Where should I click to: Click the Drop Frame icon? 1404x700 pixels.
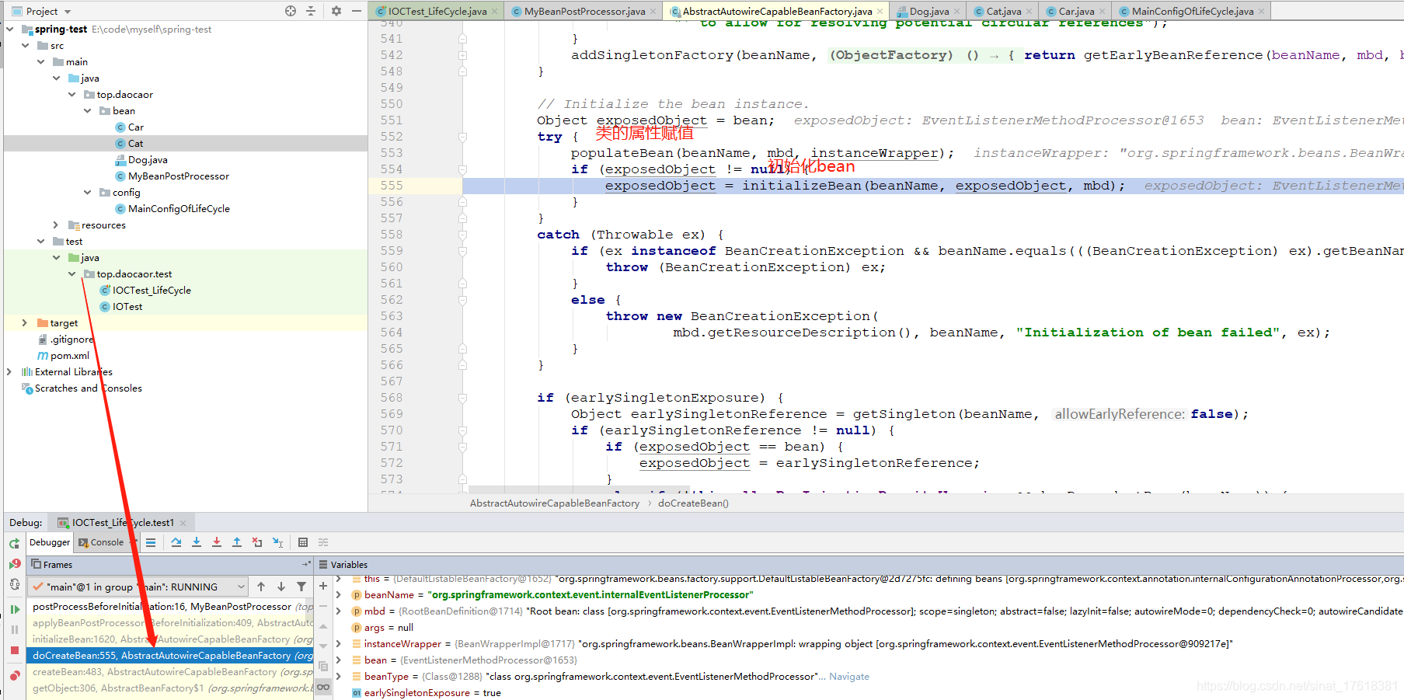point(257,542)
